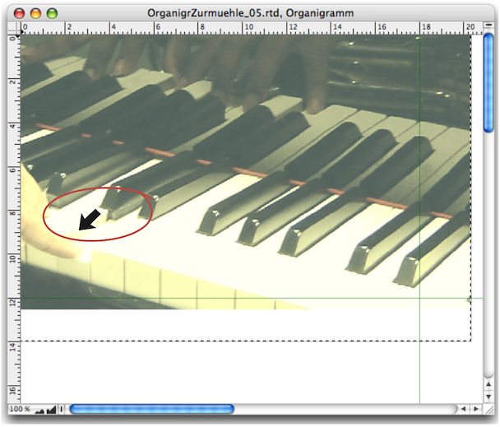The width and height of the screenshot is (500, 427).
Task: Click the blue vertical scrollbar thumb
Action: point(488,83)
